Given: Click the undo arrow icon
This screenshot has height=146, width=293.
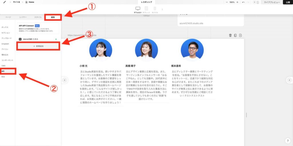Looking at the screenshot, I should click(x=243, y=2).
